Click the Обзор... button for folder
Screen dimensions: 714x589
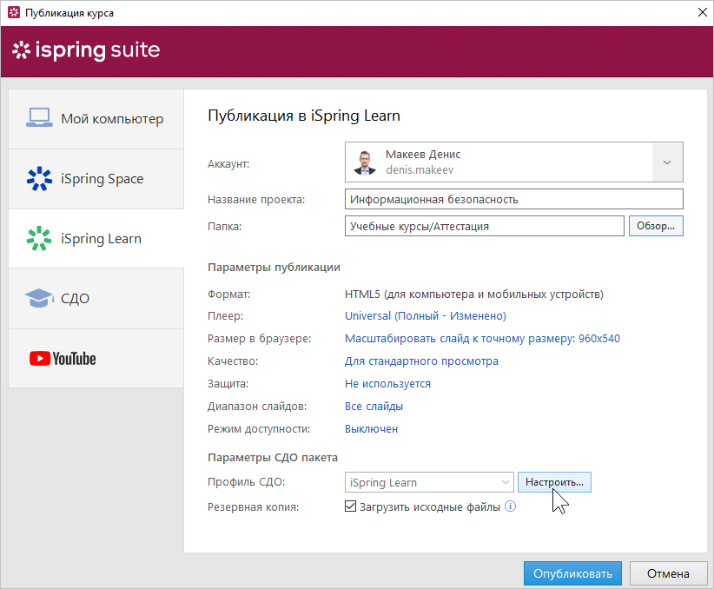(656, 226)
